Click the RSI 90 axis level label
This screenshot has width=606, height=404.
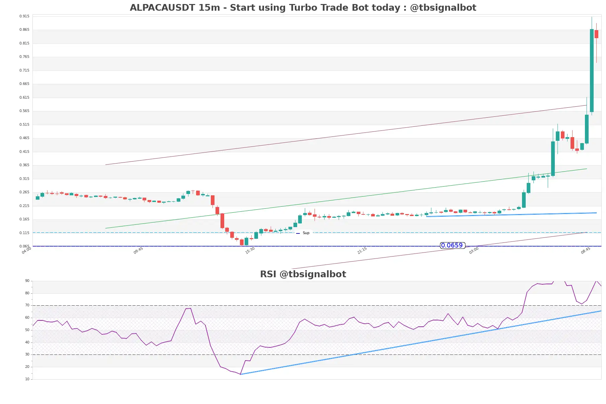pyautogui.click(x=27, y=281)
